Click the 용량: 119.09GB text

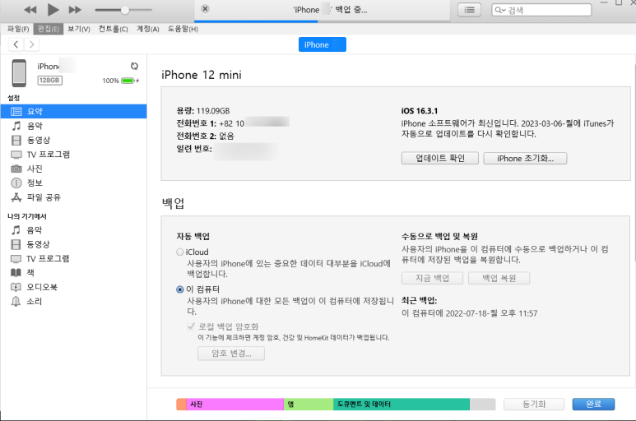(203, 111)
